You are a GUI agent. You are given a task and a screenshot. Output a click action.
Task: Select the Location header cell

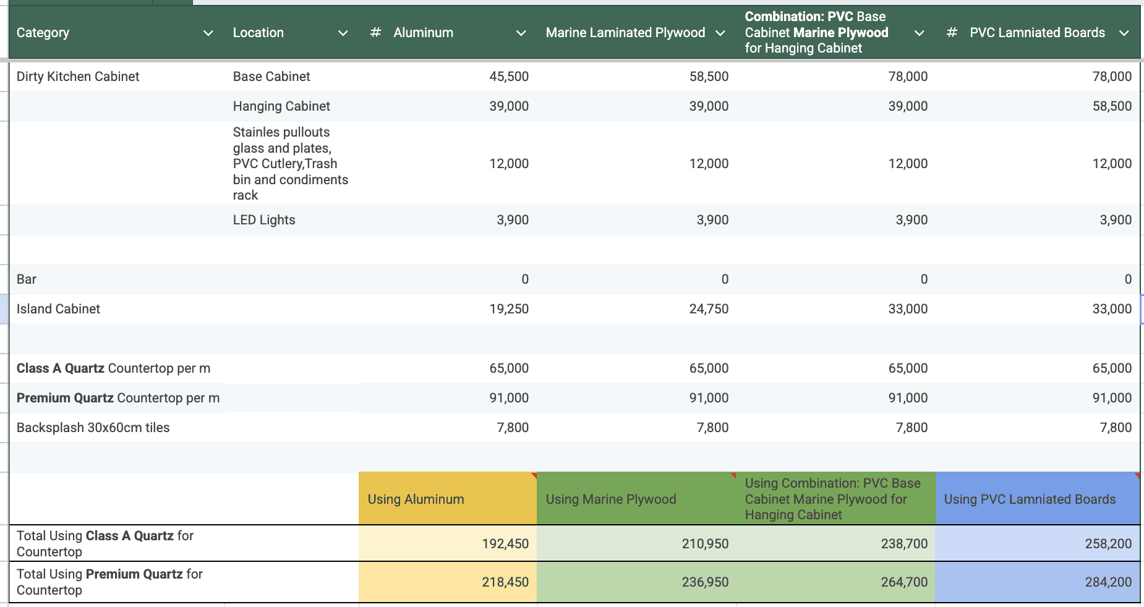[x=292, y=33]
